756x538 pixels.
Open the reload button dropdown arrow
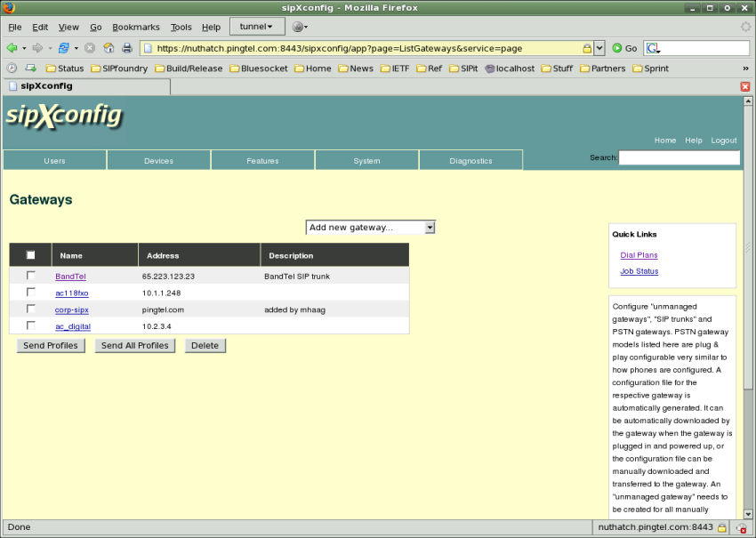76,48
